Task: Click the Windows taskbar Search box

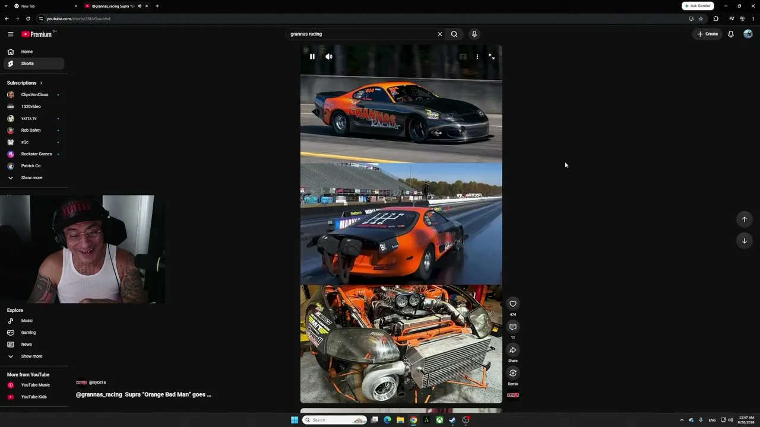Action: 335,420
